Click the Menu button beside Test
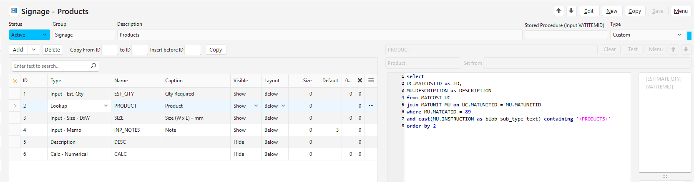The height and width of the screenshot is (182, 694). [x=656, y=49]
